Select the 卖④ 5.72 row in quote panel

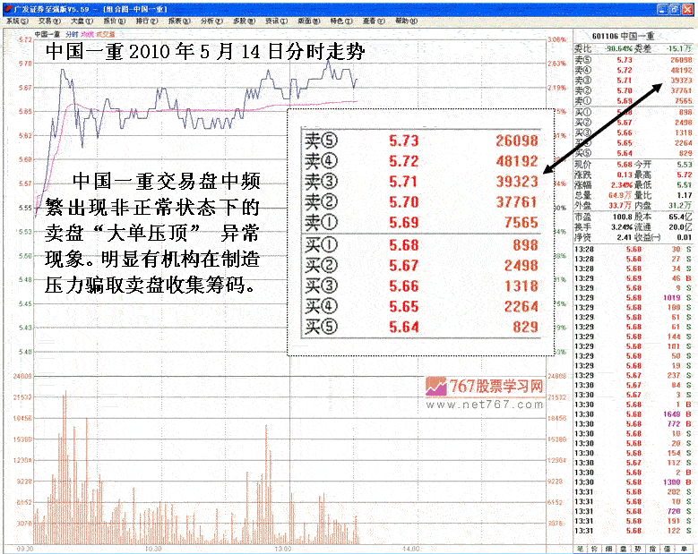point(633,70)
